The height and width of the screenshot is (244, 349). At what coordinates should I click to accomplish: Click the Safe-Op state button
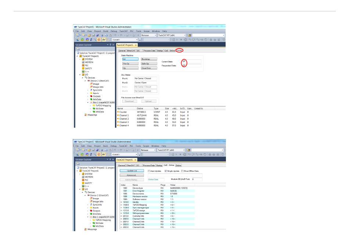(x=149, y=63)
